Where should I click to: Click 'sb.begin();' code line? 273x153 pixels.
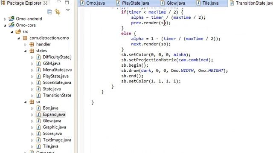click(x=135, y=65)
